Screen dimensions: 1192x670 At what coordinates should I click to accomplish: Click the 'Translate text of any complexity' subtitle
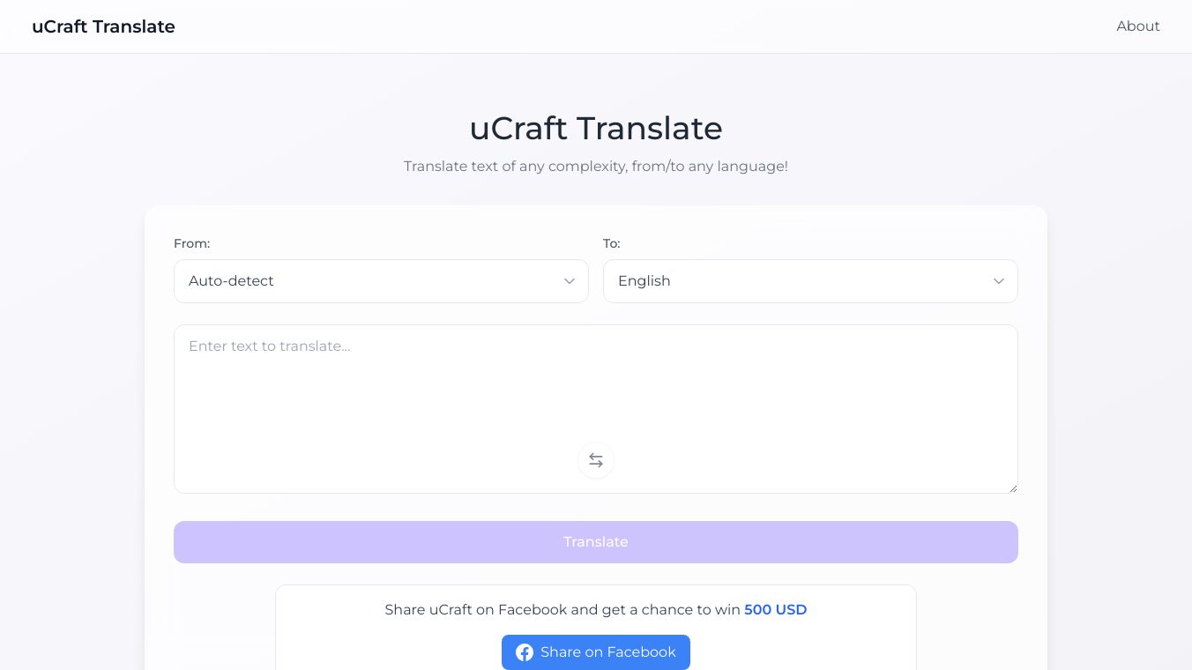tap(596, 166)
